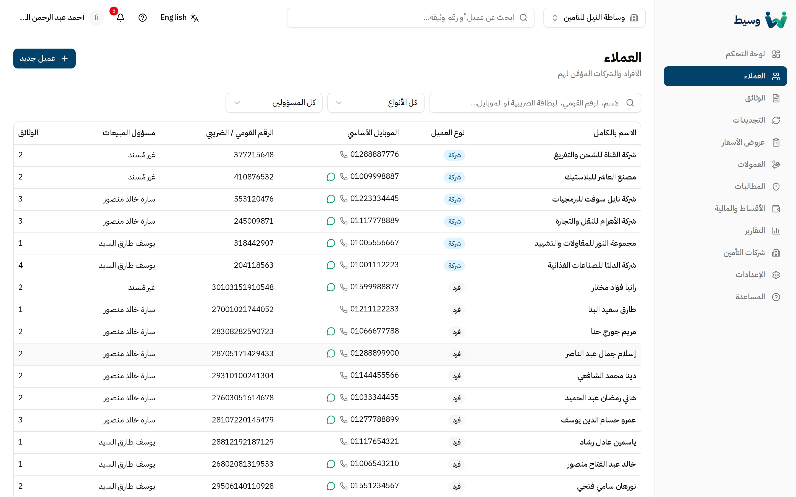Open التجديدات in sidebar
The width and height of the screenshot is (796, 497).
point(725,120)
